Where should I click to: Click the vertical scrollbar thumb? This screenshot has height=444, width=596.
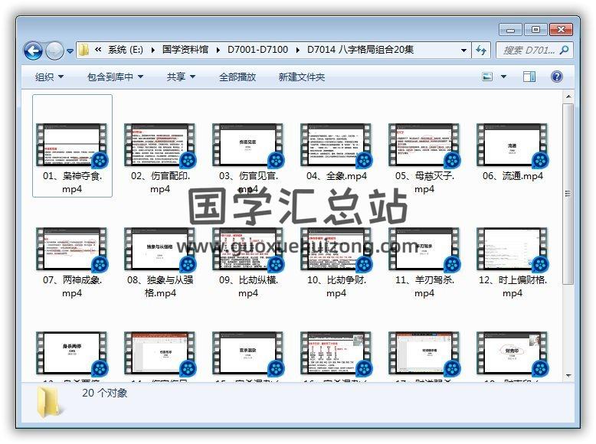point(568,194)
